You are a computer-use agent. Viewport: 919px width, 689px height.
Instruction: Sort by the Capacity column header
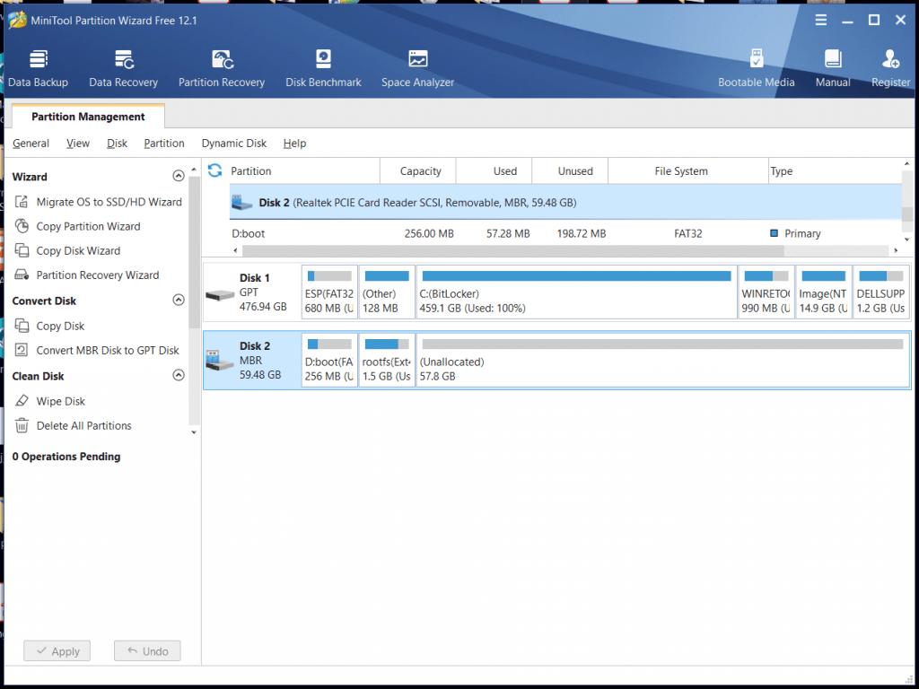pyautogui.click(x=418, y=171)
